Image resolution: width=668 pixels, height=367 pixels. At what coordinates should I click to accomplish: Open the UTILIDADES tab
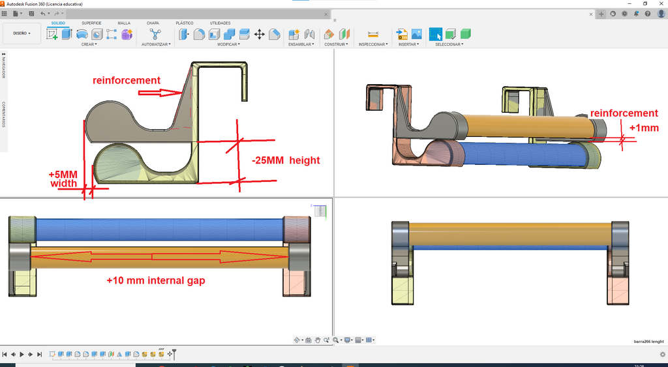point(220,23)
